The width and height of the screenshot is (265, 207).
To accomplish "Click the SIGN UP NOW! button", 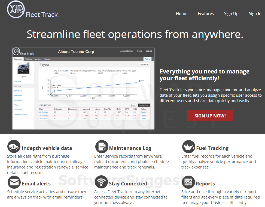I will 210,116.
